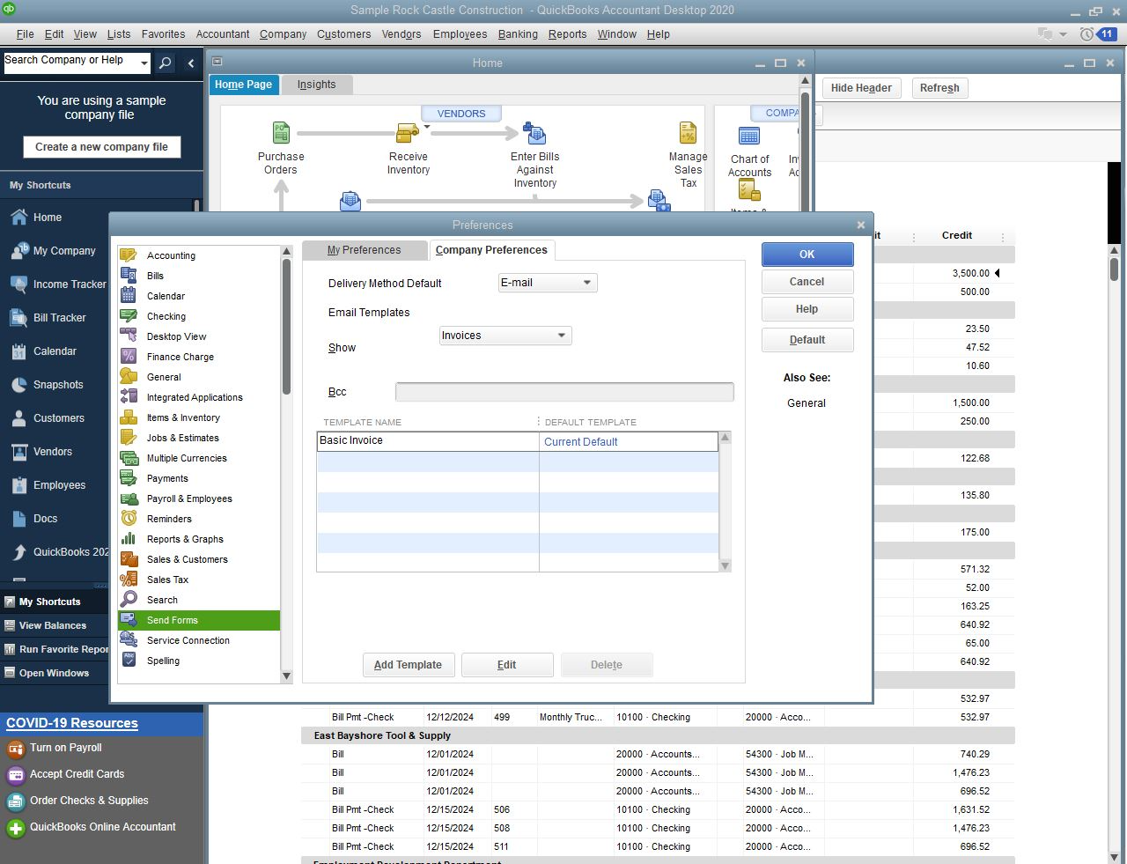Click the Edit template button

click(x=507, y=665)
